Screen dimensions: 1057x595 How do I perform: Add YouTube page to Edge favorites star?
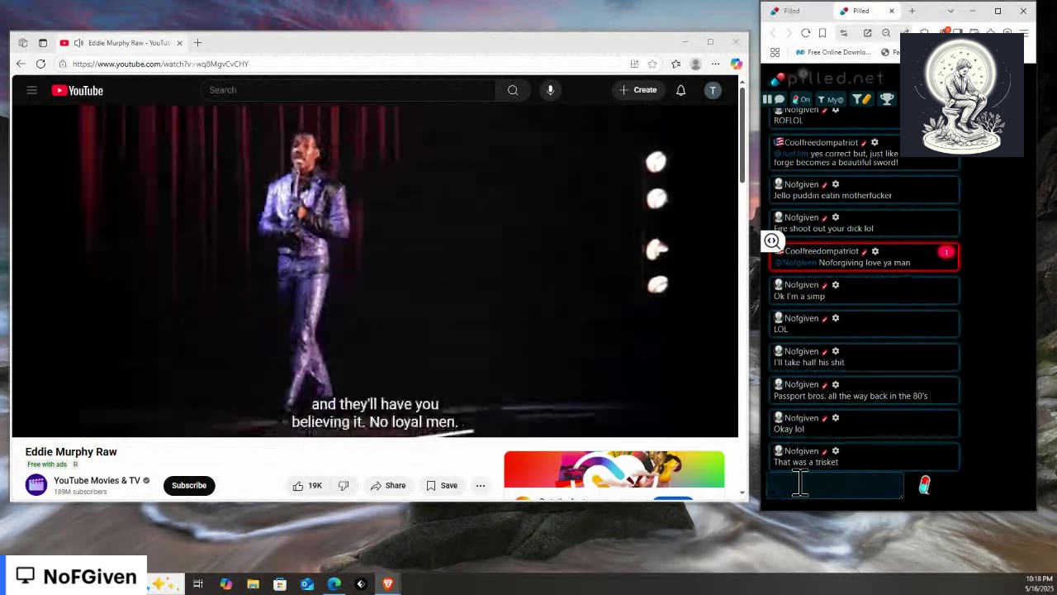(652, 64)
